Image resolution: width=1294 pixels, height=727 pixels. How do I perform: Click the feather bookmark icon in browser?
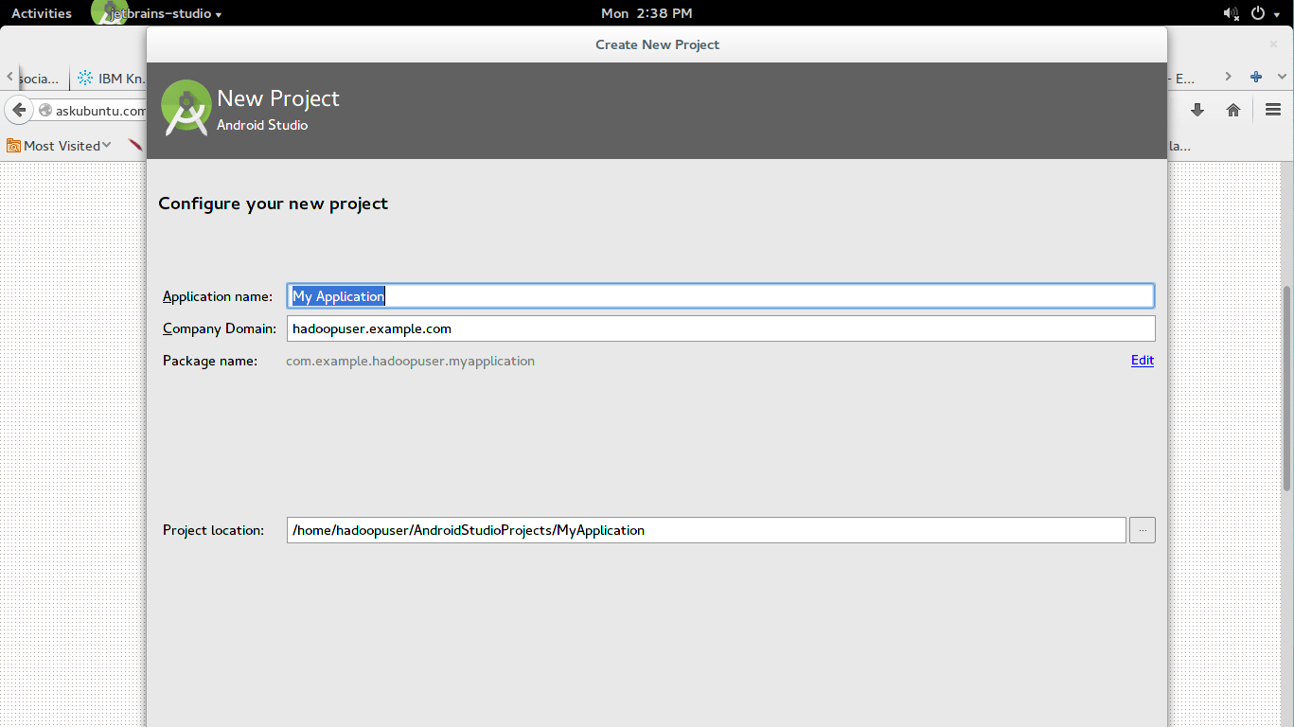click(x=135, y=145)
